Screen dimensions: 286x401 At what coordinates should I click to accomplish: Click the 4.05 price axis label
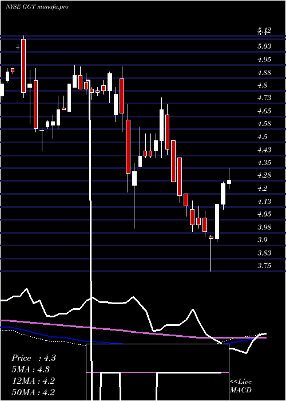pos(264,214)
